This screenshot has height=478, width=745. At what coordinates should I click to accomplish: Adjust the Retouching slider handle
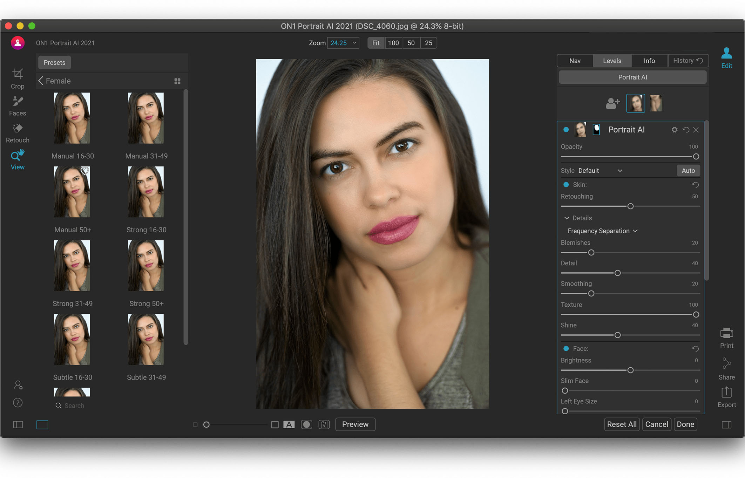630,206
